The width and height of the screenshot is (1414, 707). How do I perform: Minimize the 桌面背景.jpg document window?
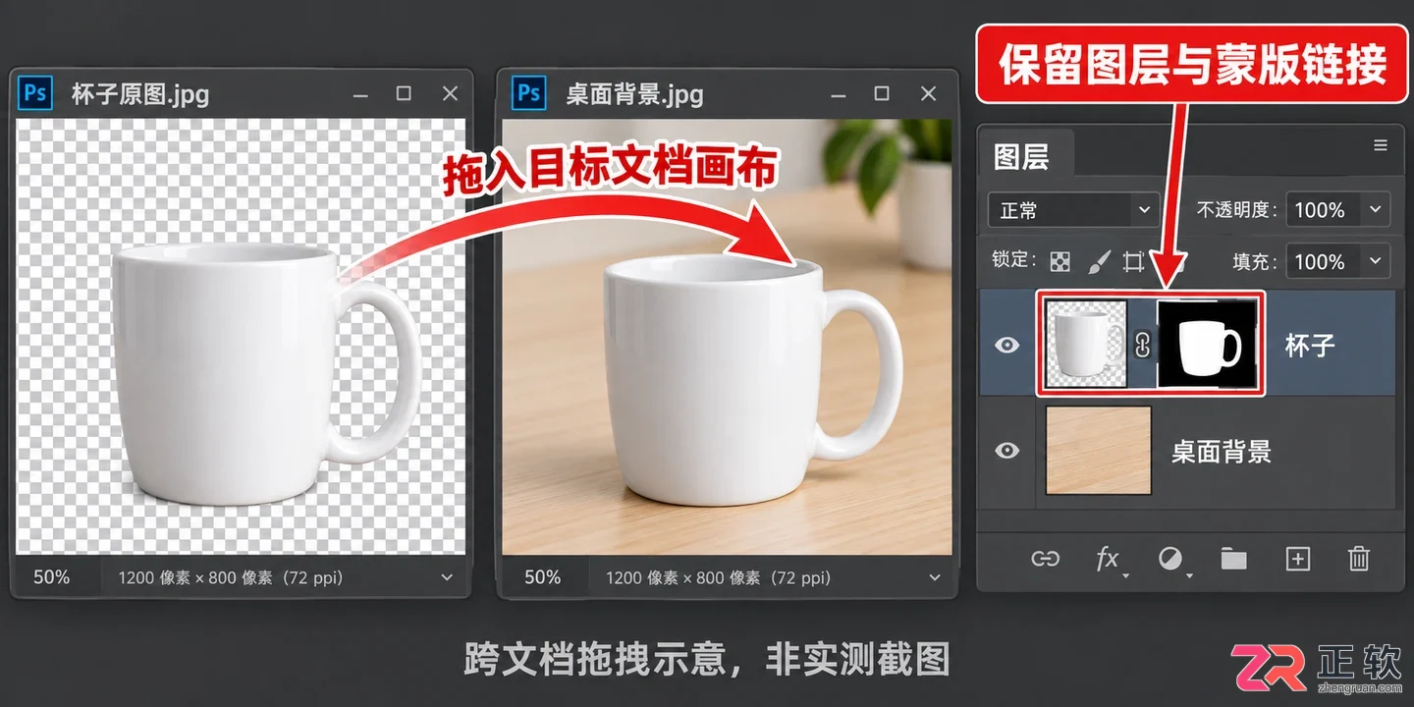839,95
